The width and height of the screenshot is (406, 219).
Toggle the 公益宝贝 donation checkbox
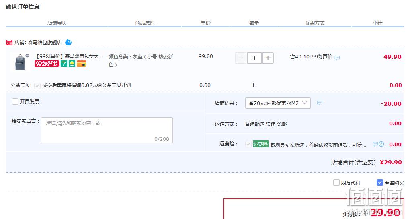coord(37,85)
